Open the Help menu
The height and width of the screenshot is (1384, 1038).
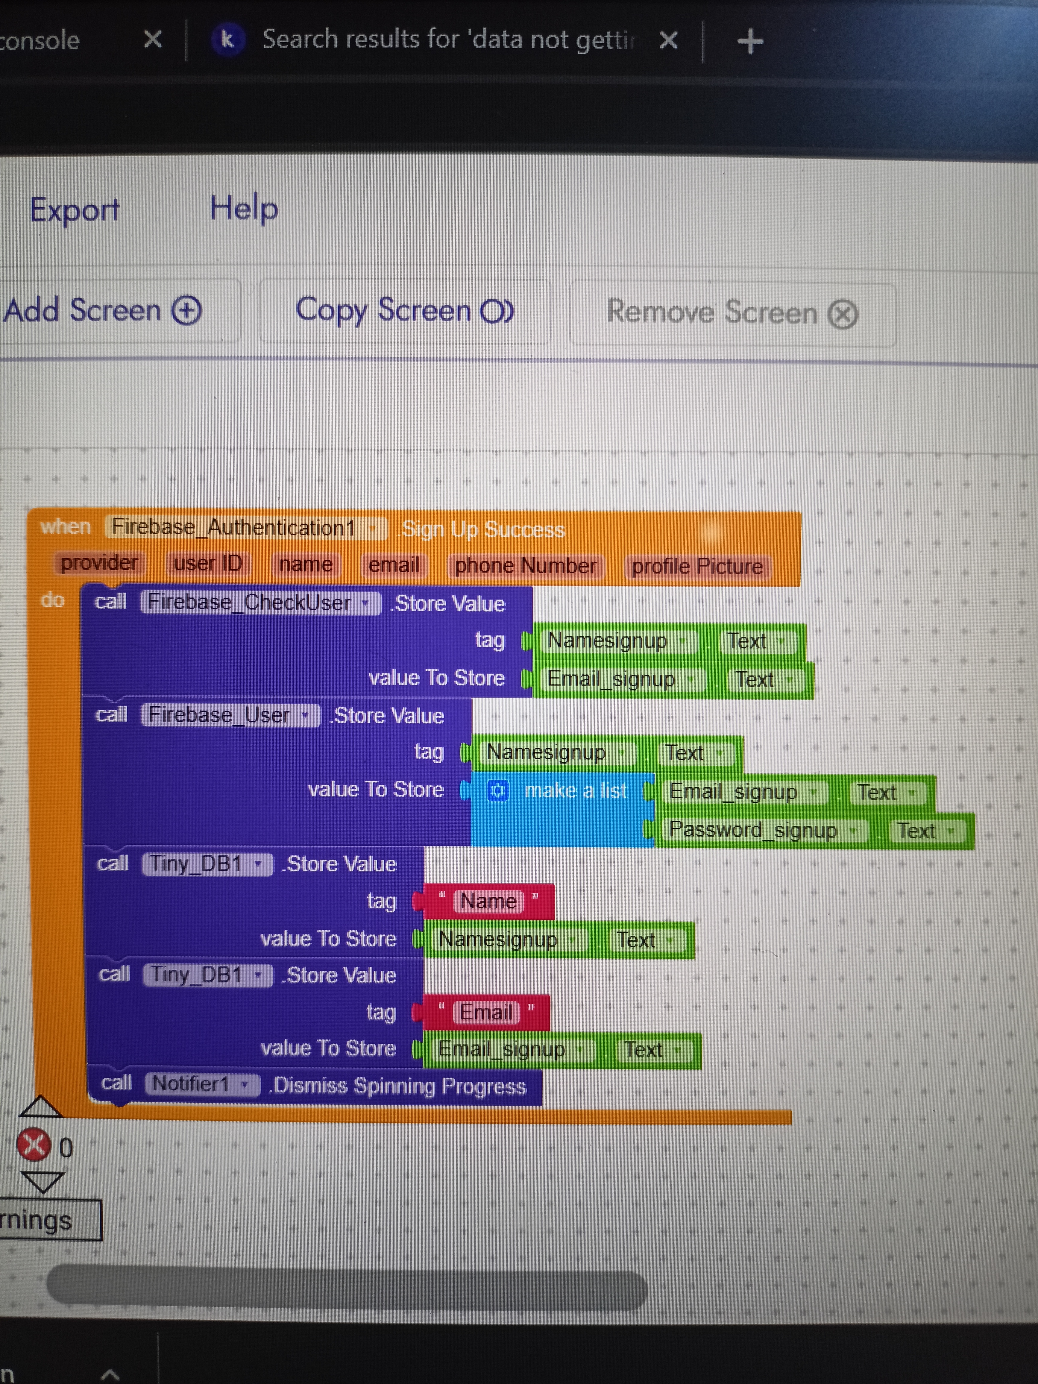(244, 208)
